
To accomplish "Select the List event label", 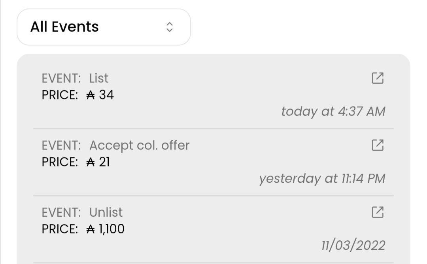I will click(99, 79).
